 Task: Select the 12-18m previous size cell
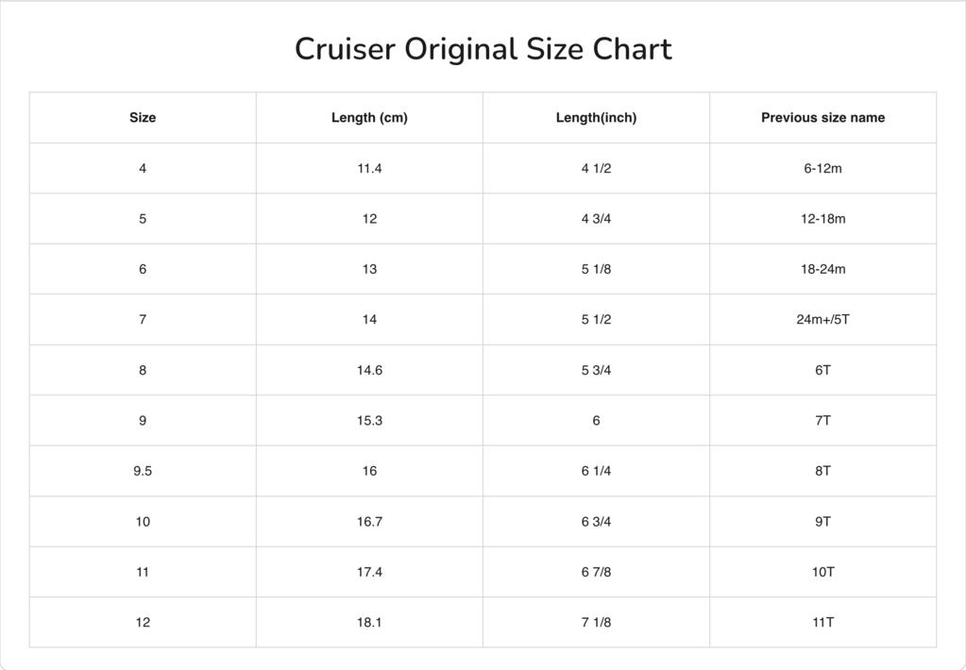coord(822,219)
